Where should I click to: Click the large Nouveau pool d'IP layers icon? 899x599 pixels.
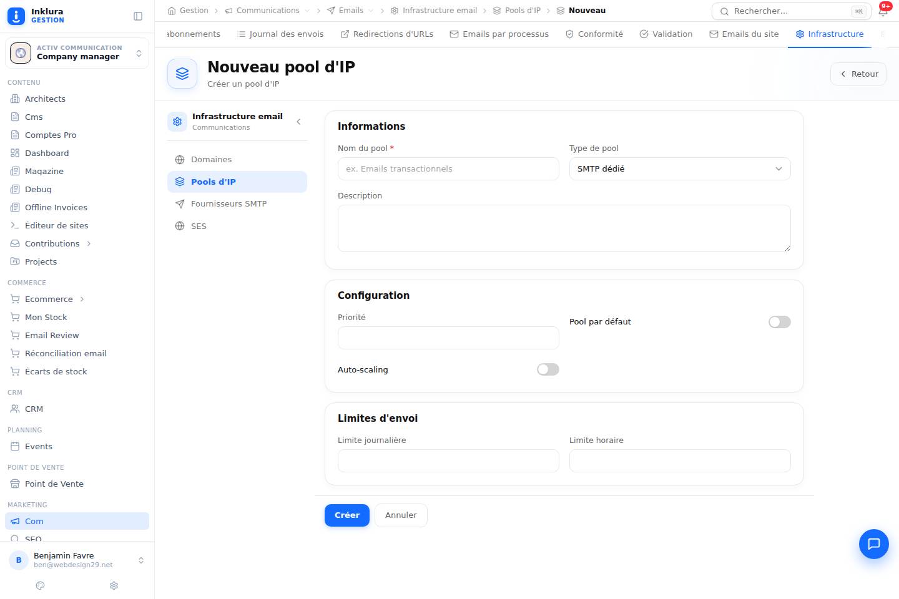(x=182, y=74)
